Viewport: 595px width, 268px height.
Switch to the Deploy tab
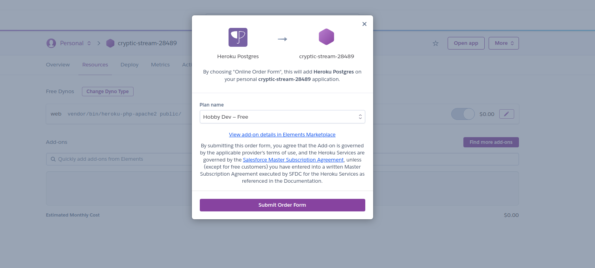[130, 65]
